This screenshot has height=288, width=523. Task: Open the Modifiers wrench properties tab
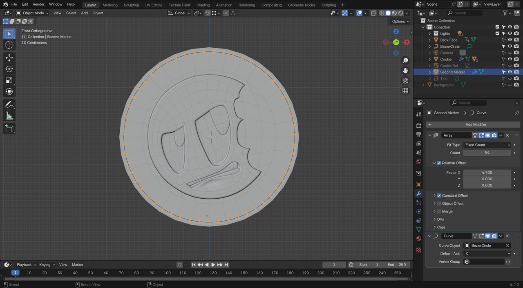418,193
